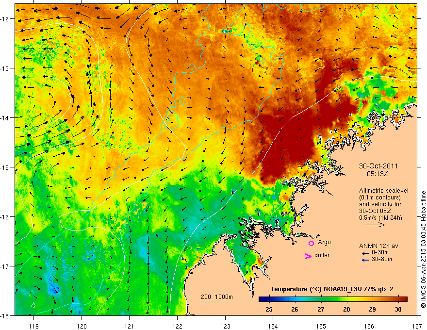Click the black 0-30m arrow legend symbol
The width and height of the screenshot is (427, 330).
[365, 253]
